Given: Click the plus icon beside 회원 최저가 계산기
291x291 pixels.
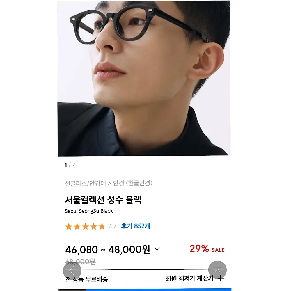Looking at the screenshot, I should tap(221, 278).
